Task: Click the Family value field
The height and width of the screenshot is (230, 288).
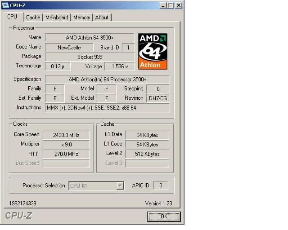Action: [x=55, y=89]
